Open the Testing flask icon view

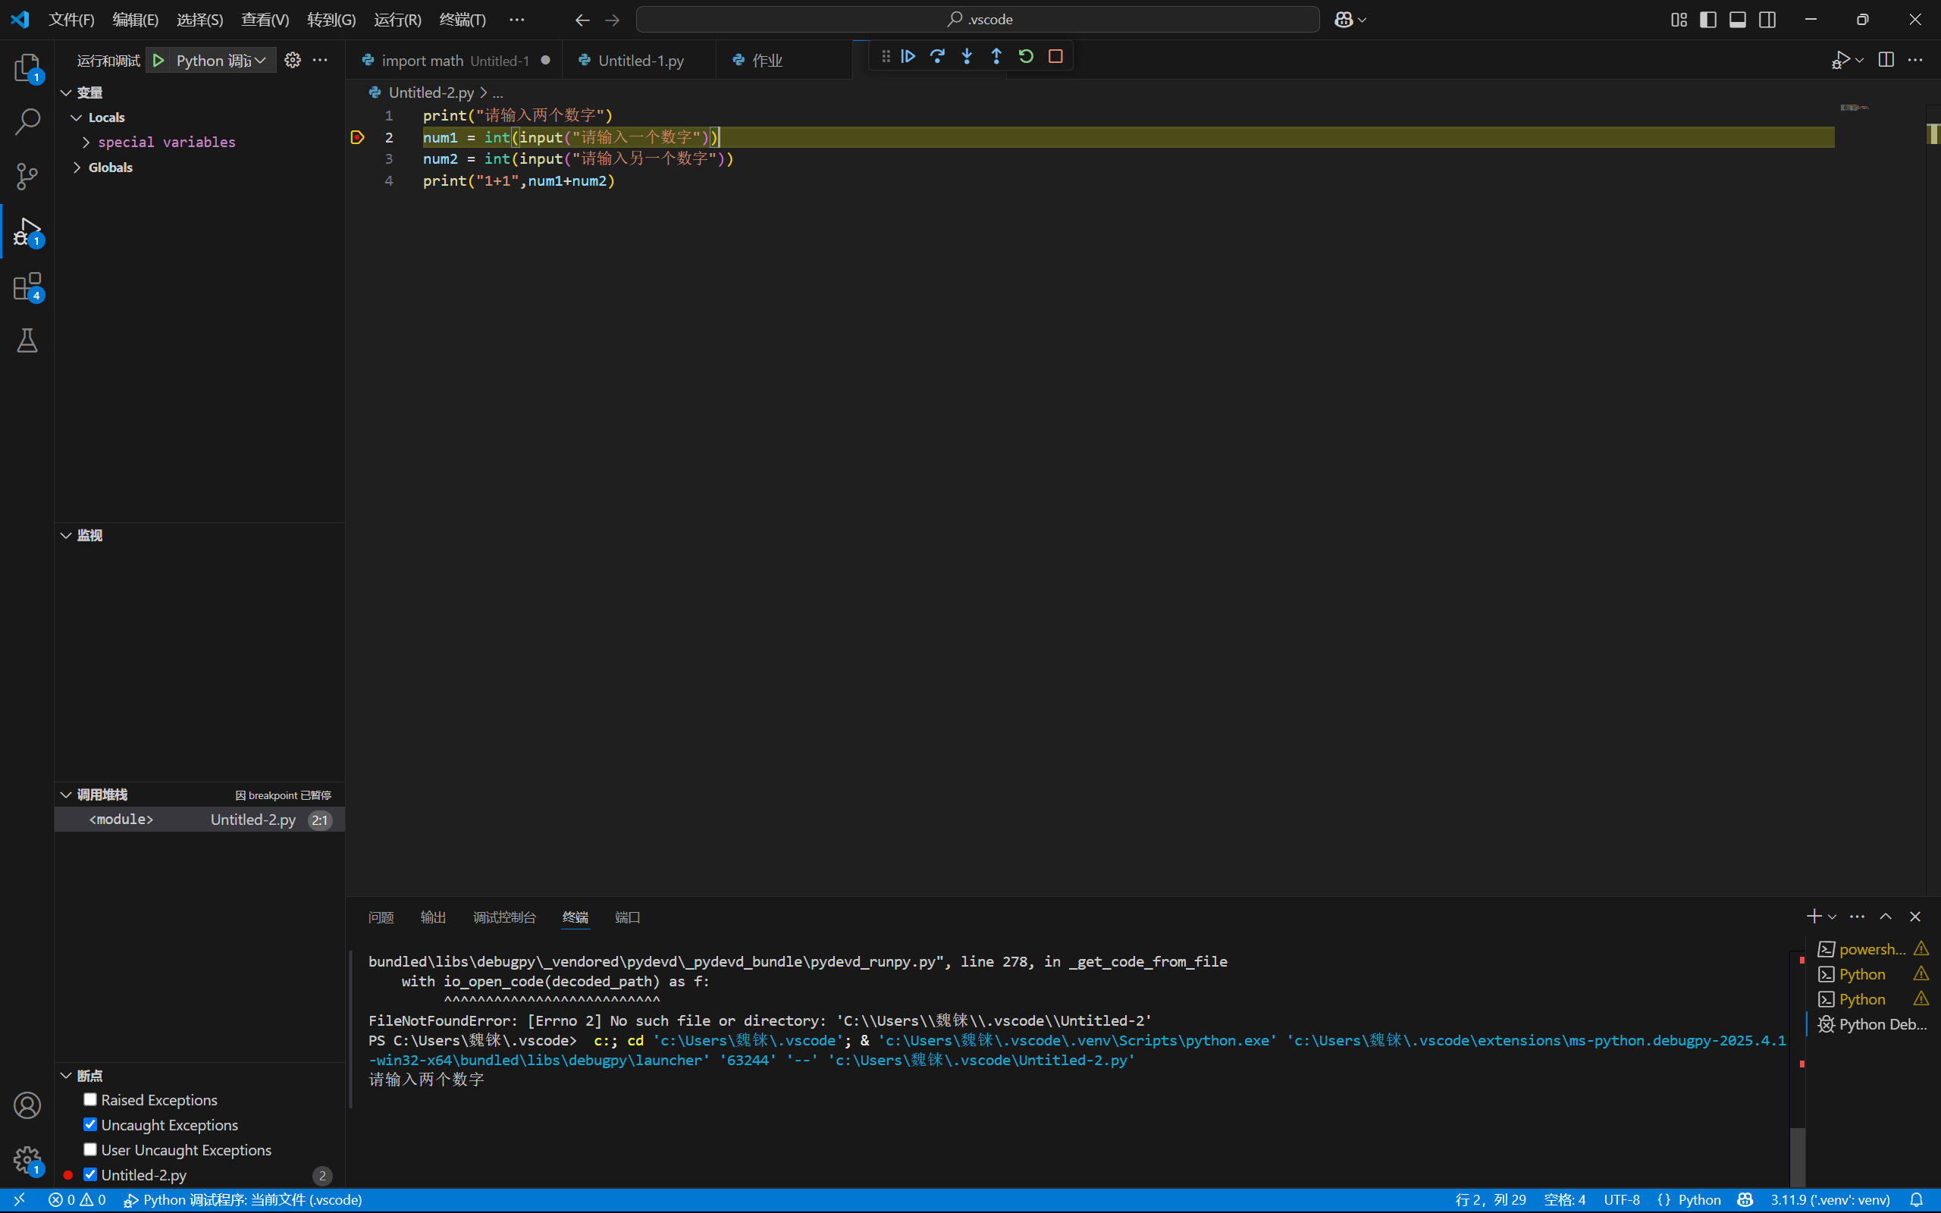tap(27, 341)
